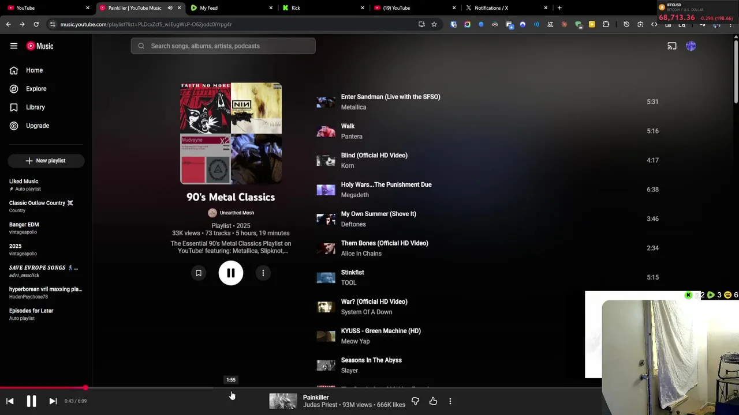Go back in browser history

click(8, 24)
